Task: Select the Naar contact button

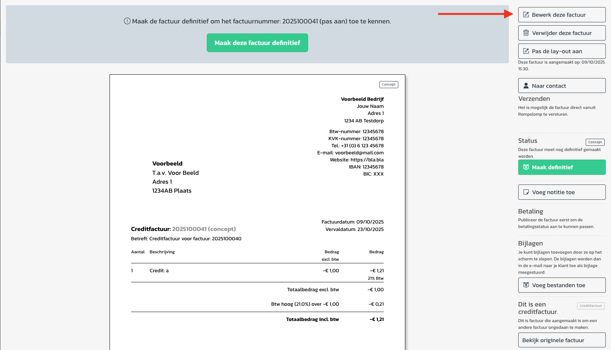Action: (x=561, y=86)
